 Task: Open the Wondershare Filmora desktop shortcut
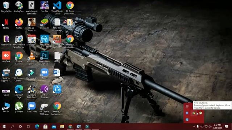pyautogui.click(x=32, y=75)
